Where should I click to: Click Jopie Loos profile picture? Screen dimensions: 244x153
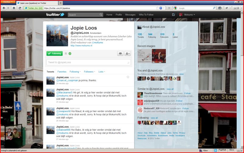[57, 35]
